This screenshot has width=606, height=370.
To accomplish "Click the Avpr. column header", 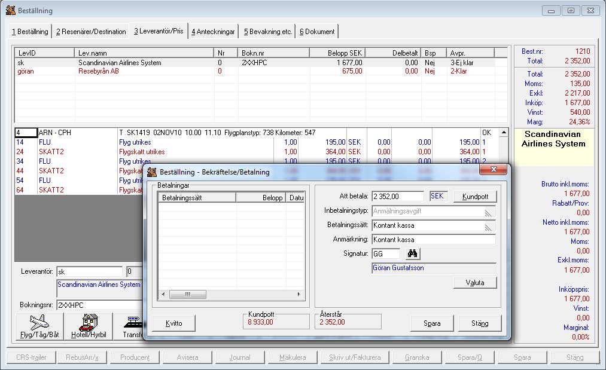I will click(470, 53).
